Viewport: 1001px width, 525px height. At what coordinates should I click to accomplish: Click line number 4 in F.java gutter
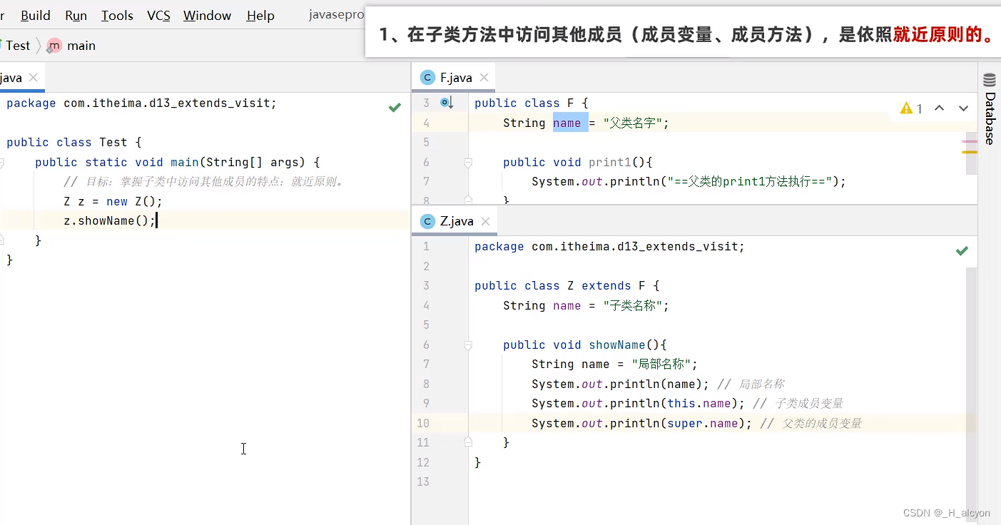coord(427,123)
